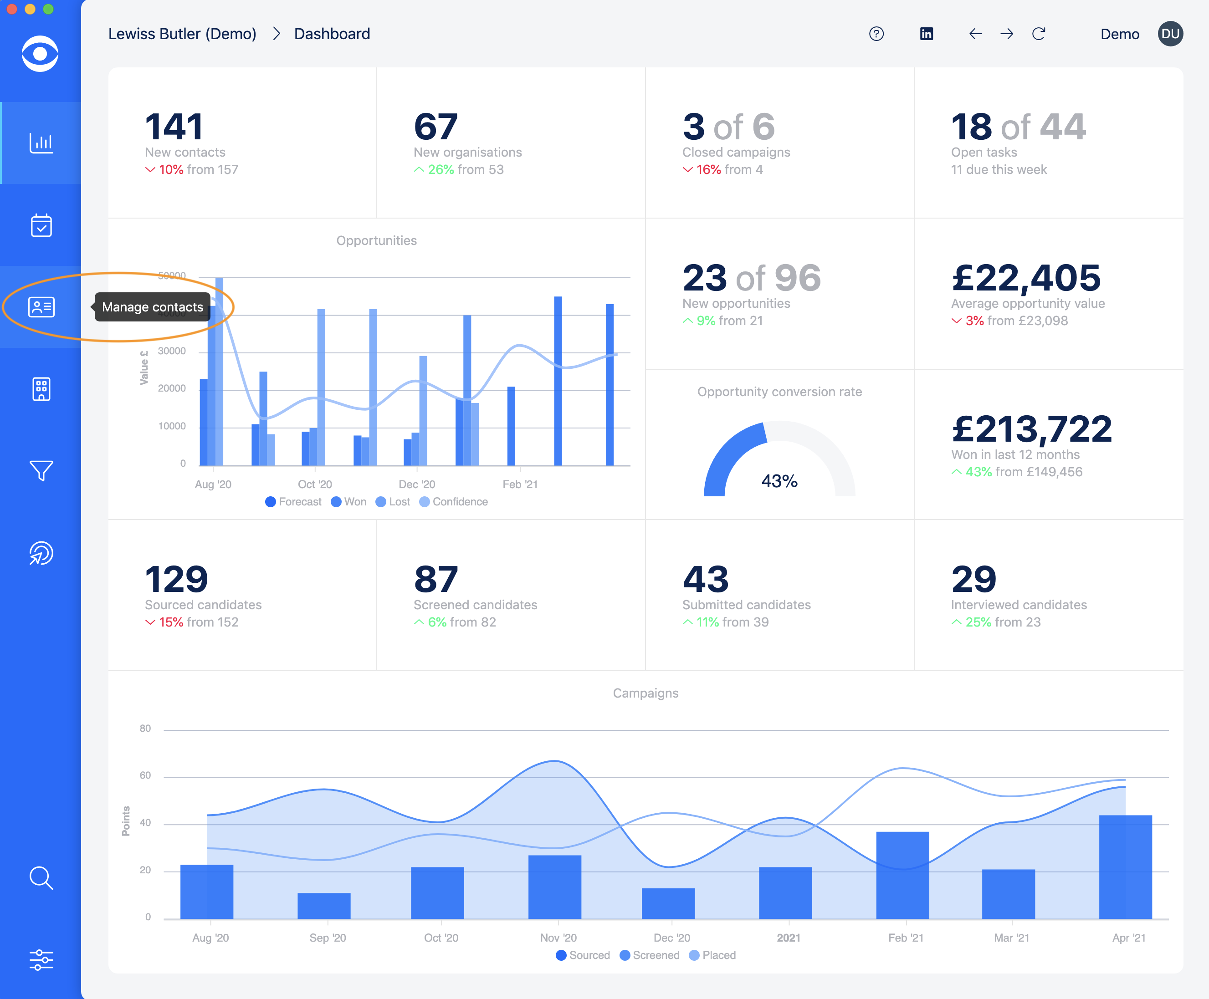
Task: Click the search magnifier sidebar icon
Action: [41, 877]
